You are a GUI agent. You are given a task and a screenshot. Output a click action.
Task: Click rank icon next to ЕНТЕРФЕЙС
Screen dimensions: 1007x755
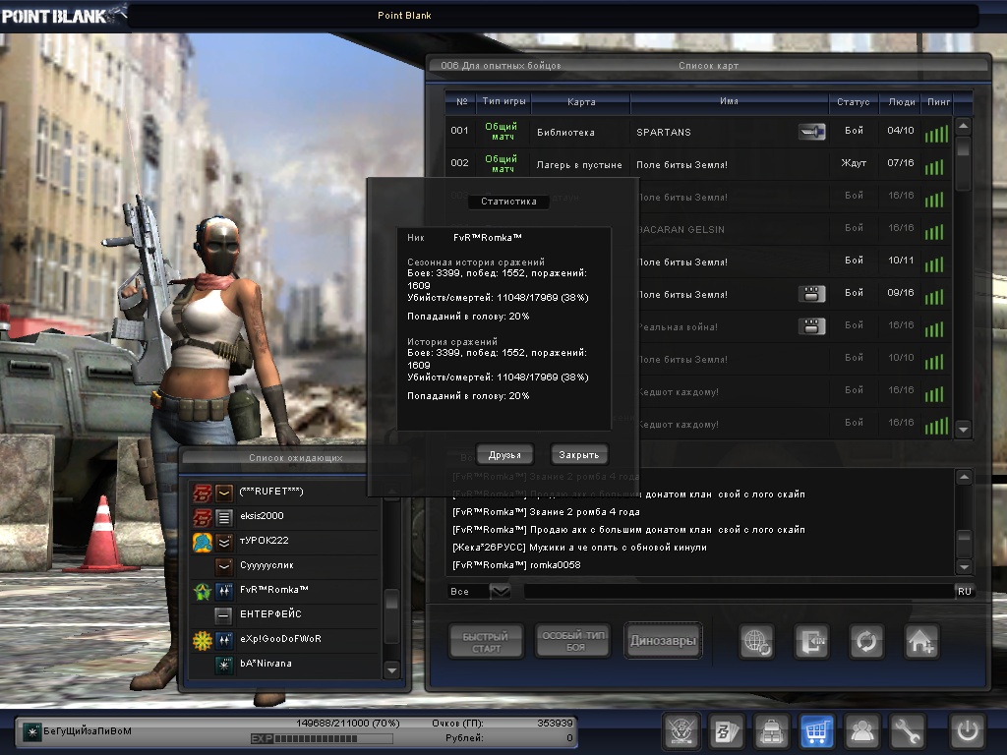223,615
